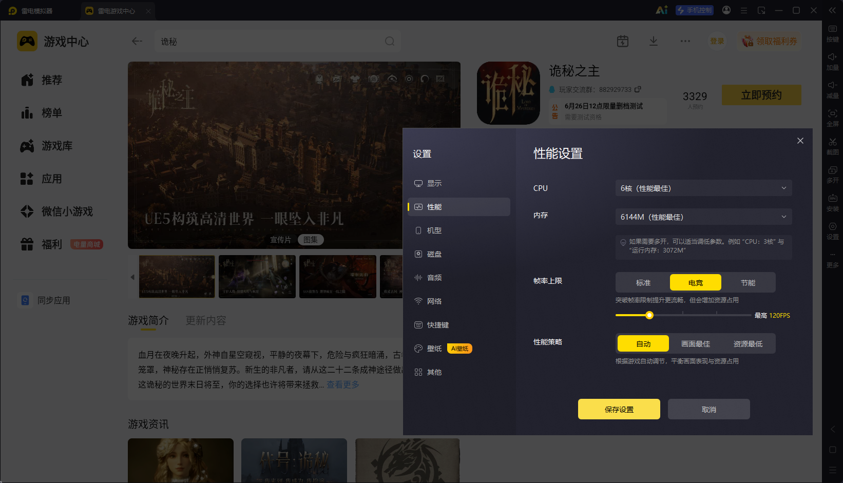Close the 雷电游戏中心 tab

point(148,11)
